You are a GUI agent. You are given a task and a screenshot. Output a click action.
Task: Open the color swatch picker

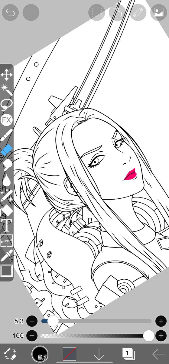70,354
